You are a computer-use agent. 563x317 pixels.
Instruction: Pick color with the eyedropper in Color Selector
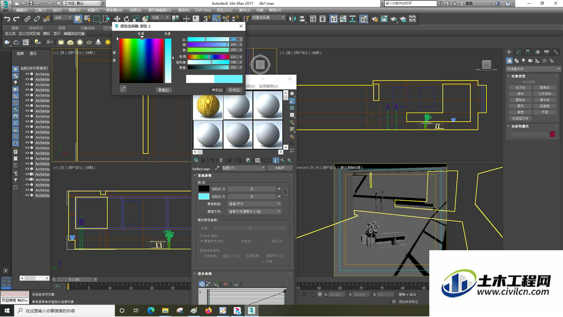(x=123, y=89)
